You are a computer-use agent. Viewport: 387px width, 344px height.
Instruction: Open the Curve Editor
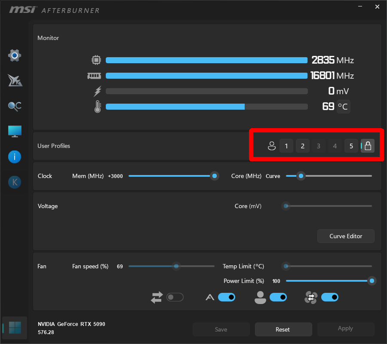click(346, 236)
